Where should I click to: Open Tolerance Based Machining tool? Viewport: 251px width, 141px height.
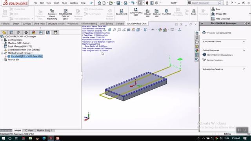point(52,14)
